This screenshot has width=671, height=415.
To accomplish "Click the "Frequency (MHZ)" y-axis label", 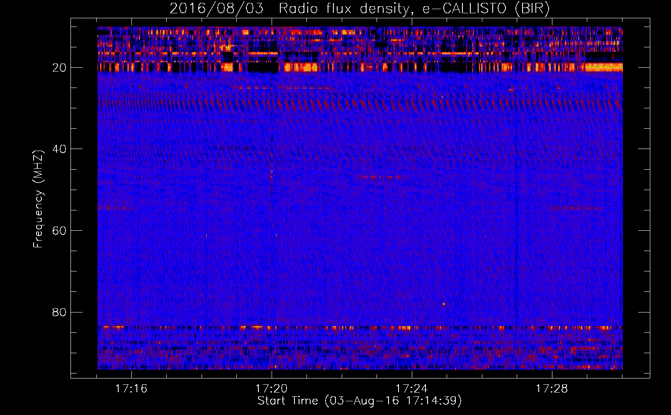I will pos(38,199).
